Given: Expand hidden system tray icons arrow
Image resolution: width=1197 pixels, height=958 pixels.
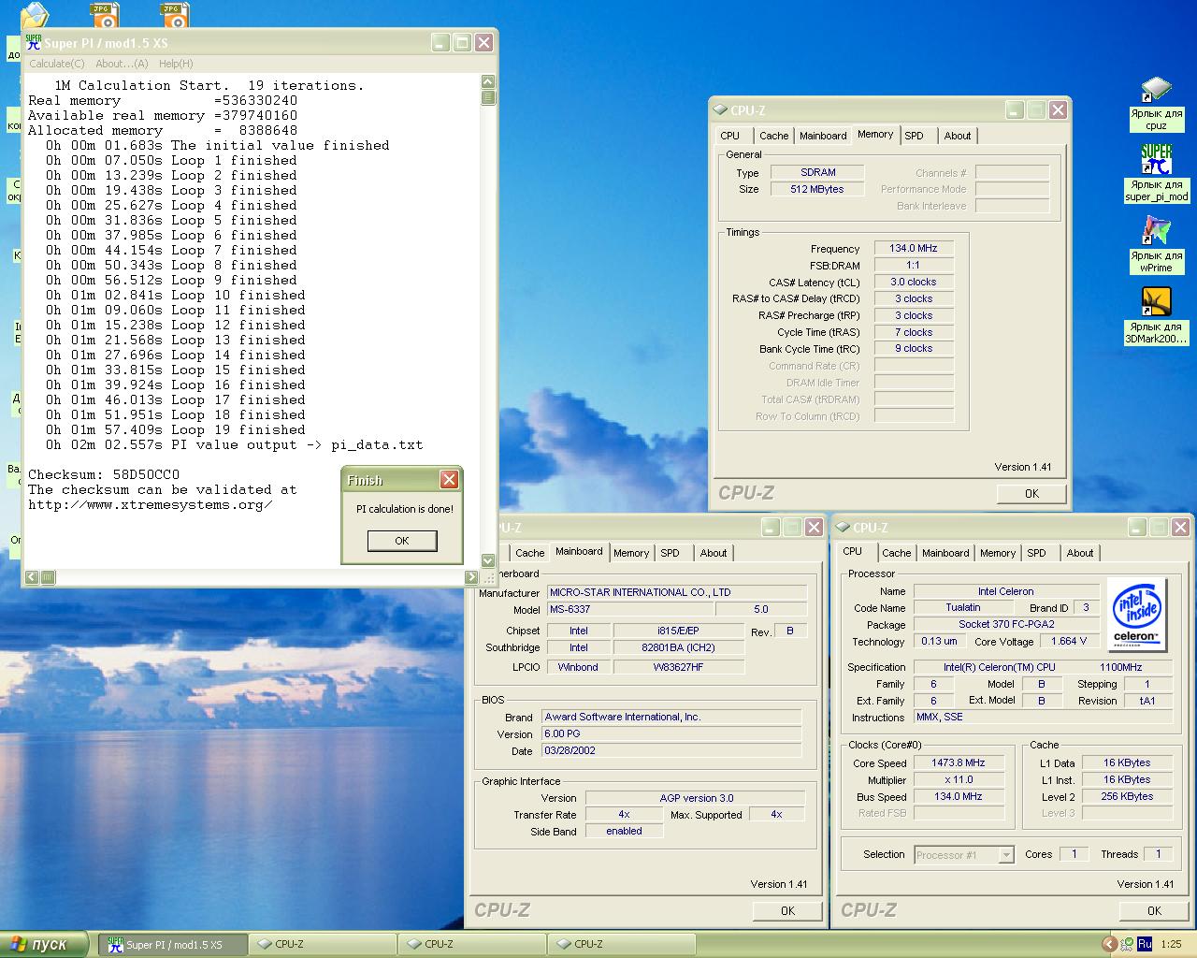Looking at the screenshot, I should coord(1109,944).
